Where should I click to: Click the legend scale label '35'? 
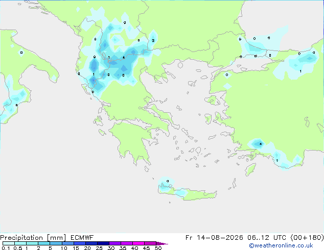123,248
